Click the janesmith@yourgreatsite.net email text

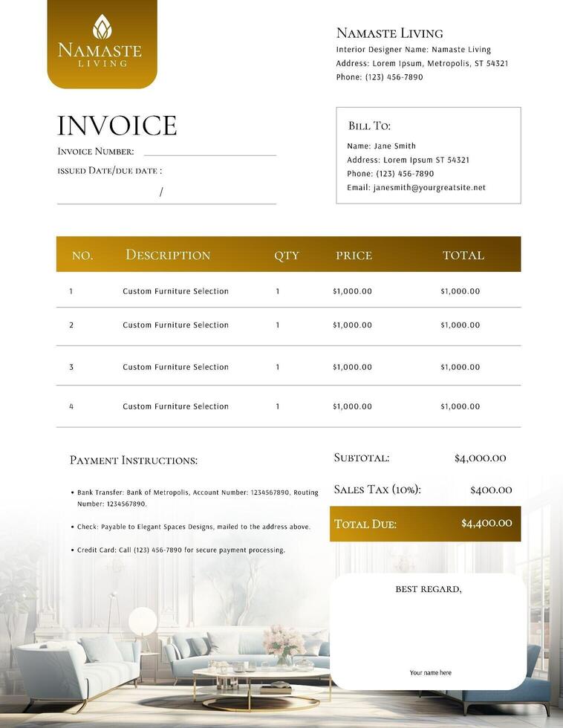[x=429, y=187]
